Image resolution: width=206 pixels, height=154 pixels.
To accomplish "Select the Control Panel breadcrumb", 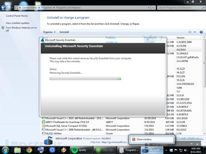I will 30,8.
